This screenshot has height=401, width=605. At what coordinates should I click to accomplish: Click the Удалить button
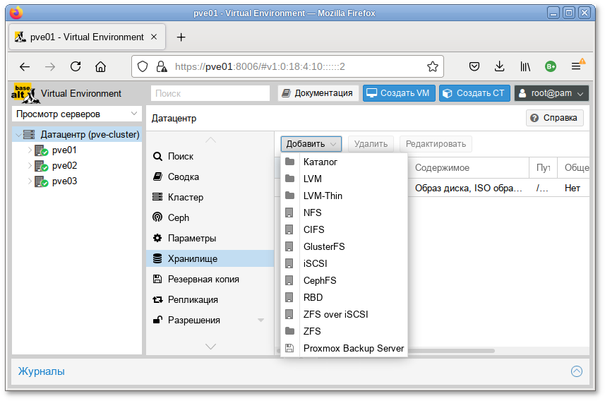click(x=371, y=144)
